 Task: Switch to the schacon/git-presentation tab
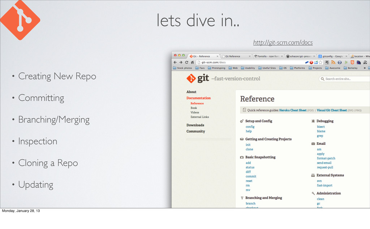pos(300,56)
